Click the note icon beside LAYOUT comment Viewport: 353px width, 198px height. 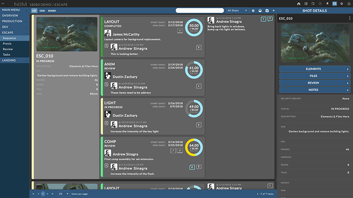pos(106,46)
